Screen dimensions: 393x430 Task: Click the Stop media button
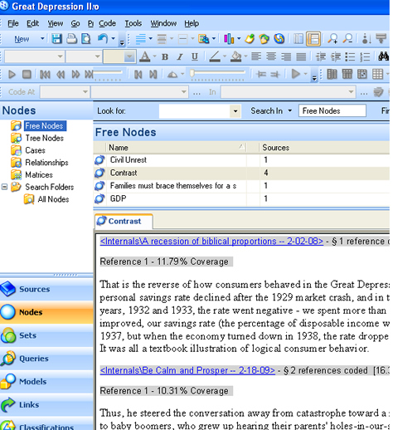(27, 74)
